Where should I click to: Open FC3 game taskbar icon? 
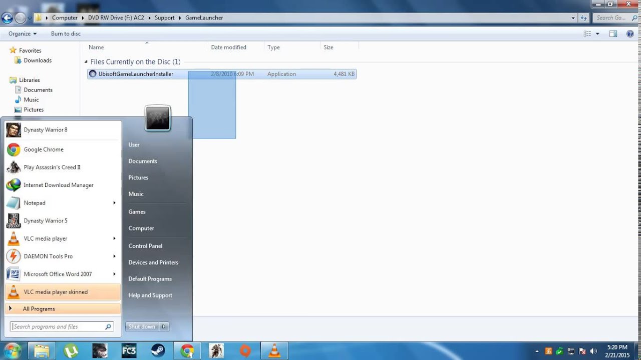coord(129,351)
